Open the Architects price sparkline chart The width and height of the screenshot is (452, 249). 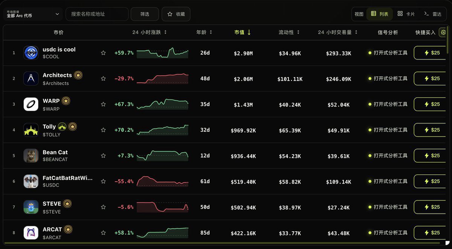tap(162, 79)
